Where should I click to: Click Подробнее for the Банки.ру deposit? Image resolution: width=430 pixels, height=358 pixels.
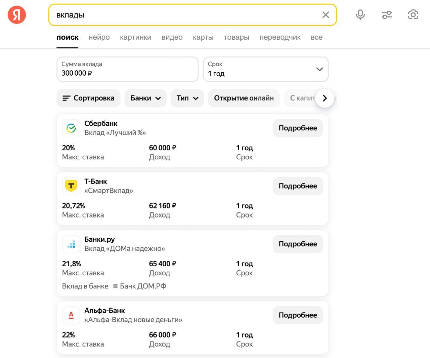click(x=298, y=244)
